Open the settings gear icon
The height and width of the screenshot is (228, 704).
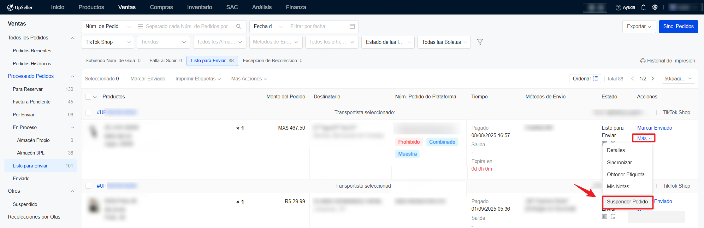[655, 7]
